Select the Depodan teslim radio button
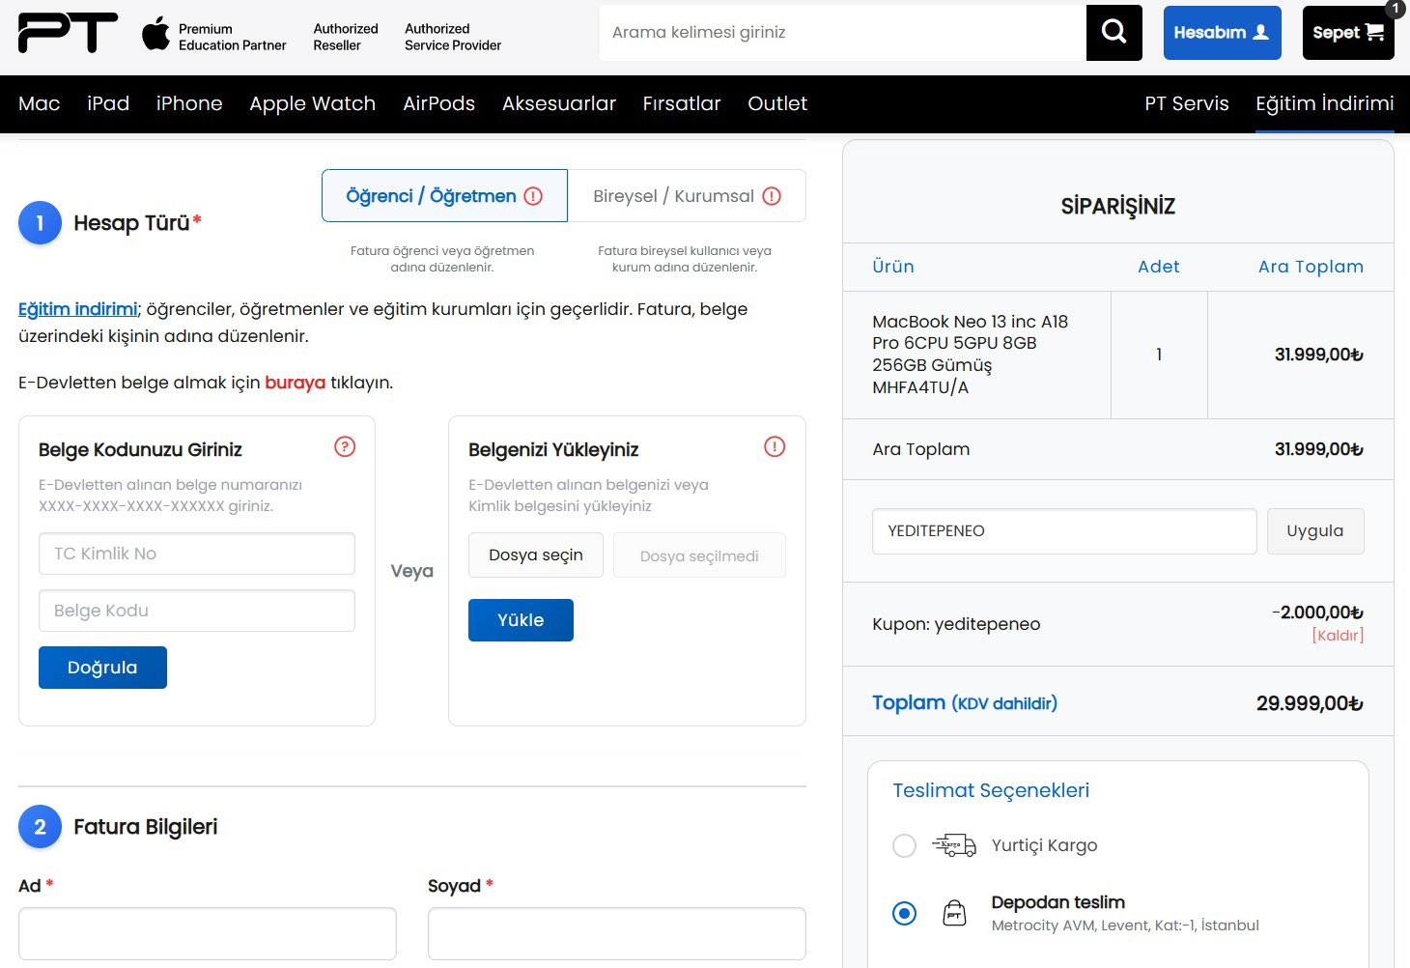 pyautogui.click(x=904, y=913)
